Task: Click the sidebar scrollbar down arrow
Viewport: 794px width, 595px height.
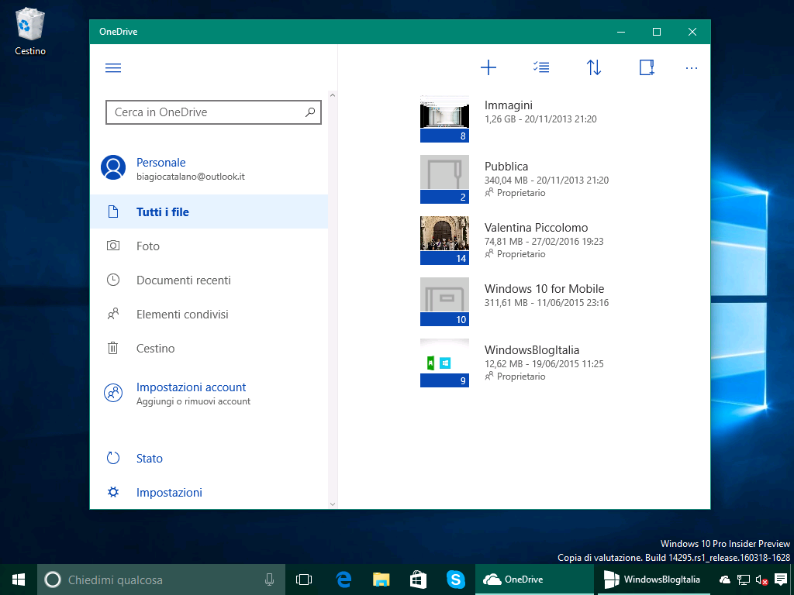Action: [333, 504]
